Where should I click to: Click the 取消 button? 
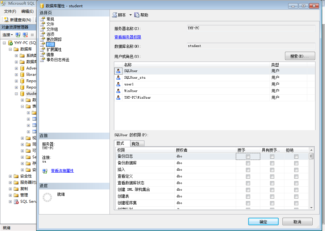point(297,222)
